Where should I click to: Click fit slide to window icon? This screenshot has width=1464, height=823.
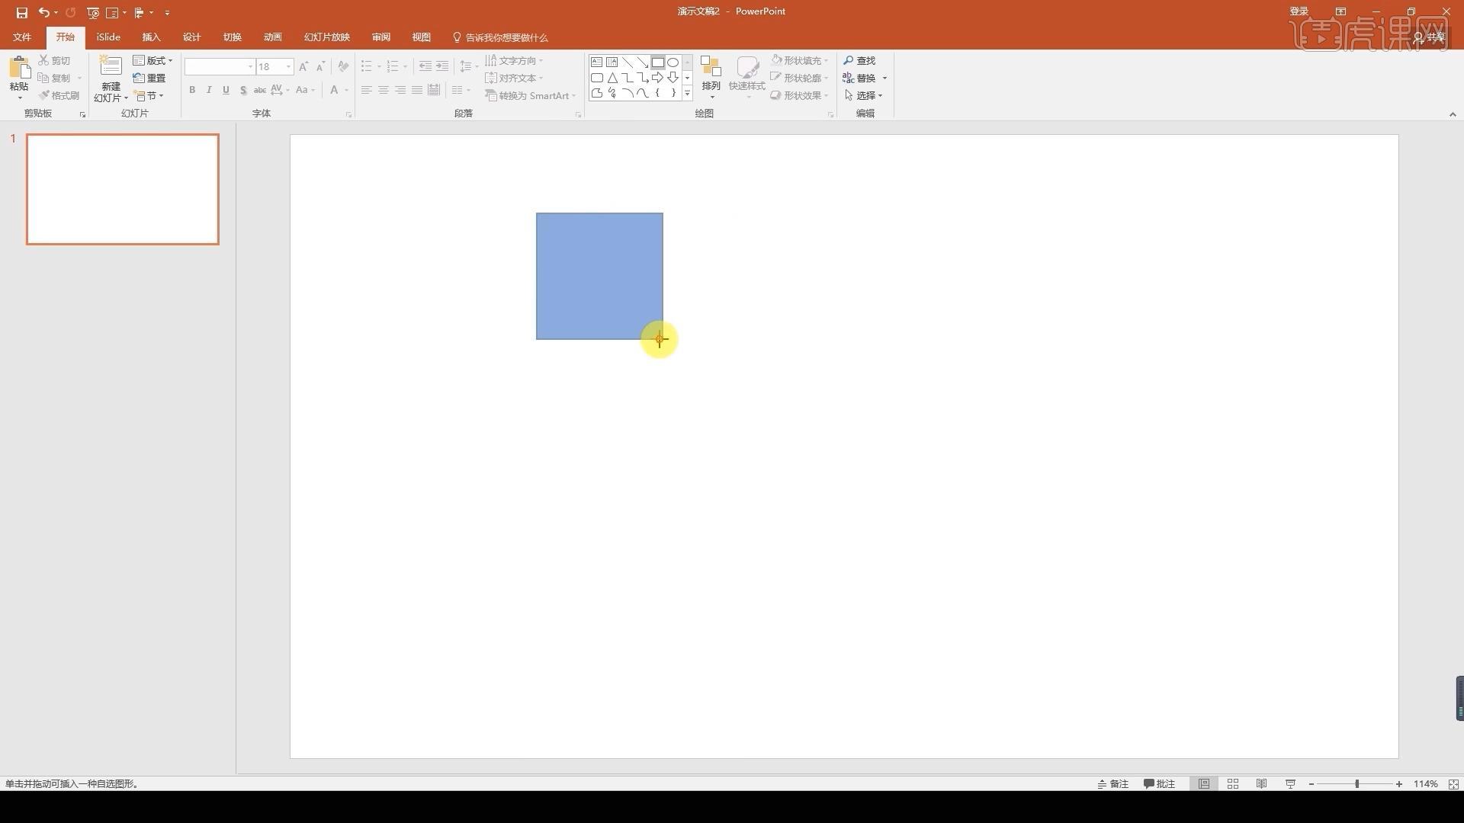[1453, 784]
